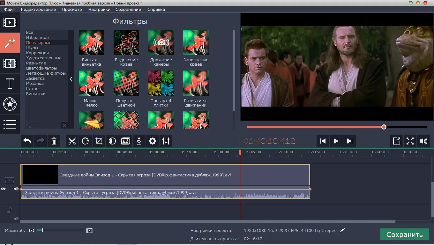This screenshot has width=434, height=245.
Task: Split clip with scissors icon
Action: (x=72, y=141)
